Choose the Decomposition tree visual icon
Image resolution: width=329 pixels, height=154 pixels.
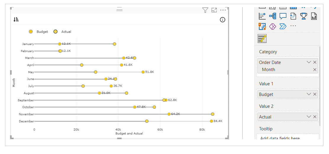coord(272,16)
